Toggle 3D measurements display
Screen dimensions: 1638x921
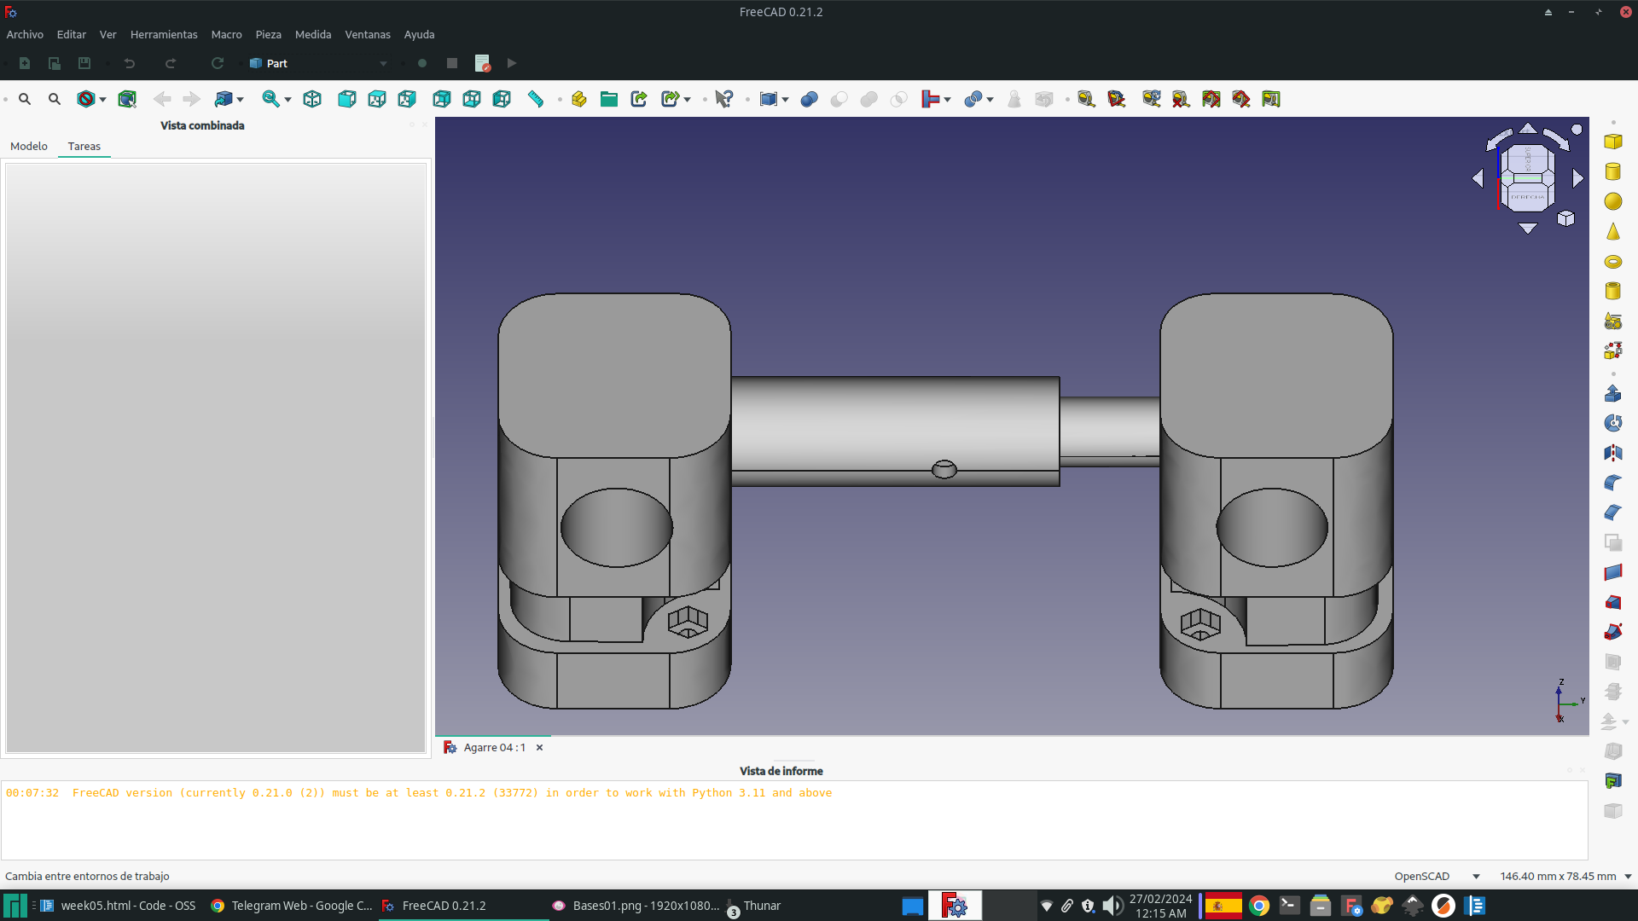click(1240, 99)
